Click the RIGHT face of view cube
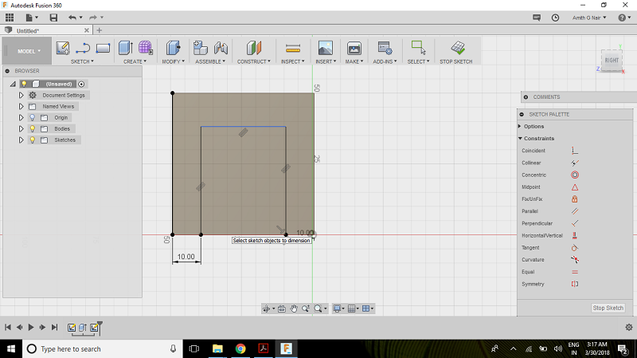The width and height of the screenshot is (637, 358). pyautogui.click(x=612, y=61)
